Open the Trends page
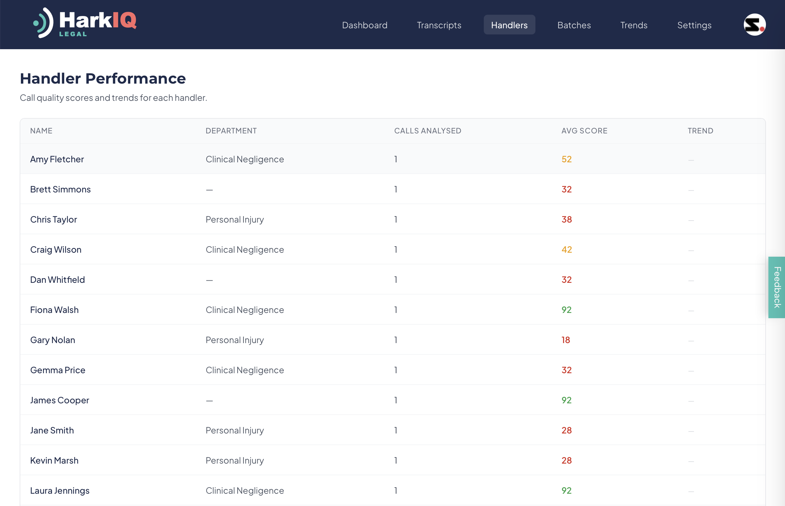The height and width of the screenshot is (506, 785). [x=633, y=25]
